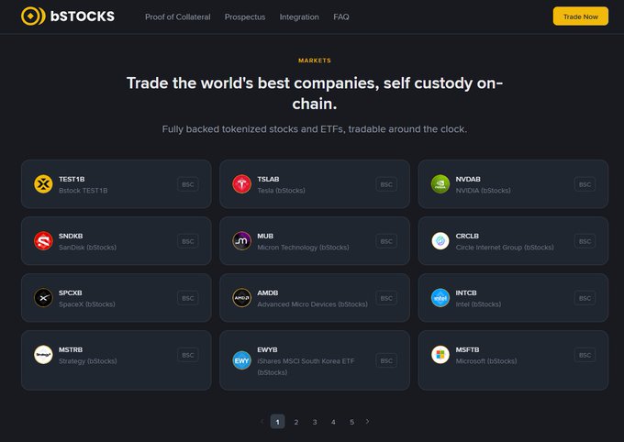Screen dimensions: 624x442
Task: Click BSC badge on CRCLB card
Action: 585,241
